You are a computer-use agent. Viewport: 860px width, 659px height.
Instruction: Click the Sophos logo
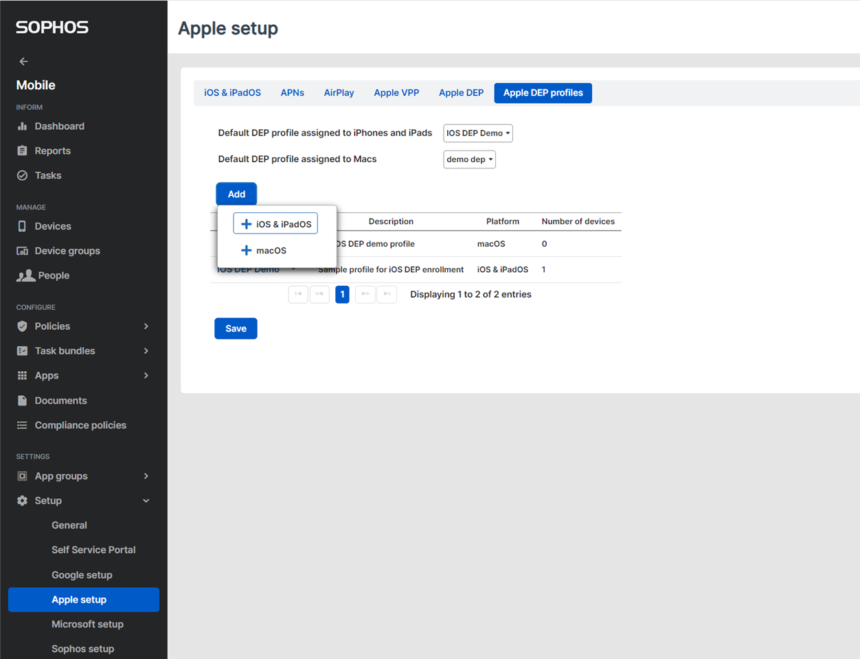point(52,27)
